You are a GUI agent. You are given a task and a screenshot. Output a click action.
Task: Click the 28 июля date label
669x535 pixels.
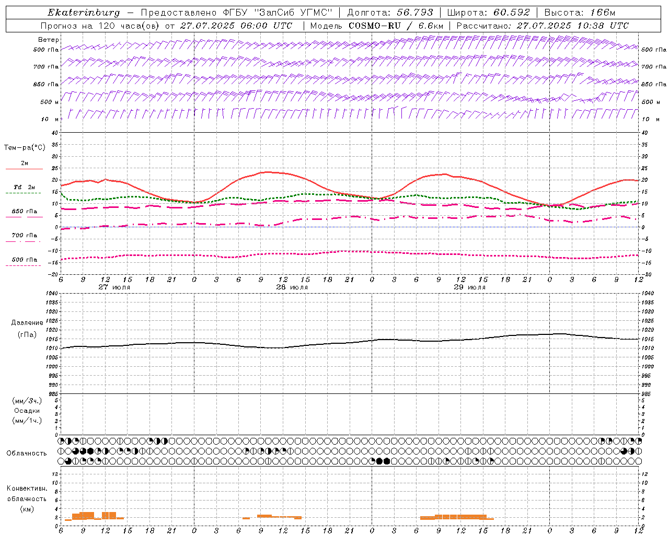click(292, 287)
